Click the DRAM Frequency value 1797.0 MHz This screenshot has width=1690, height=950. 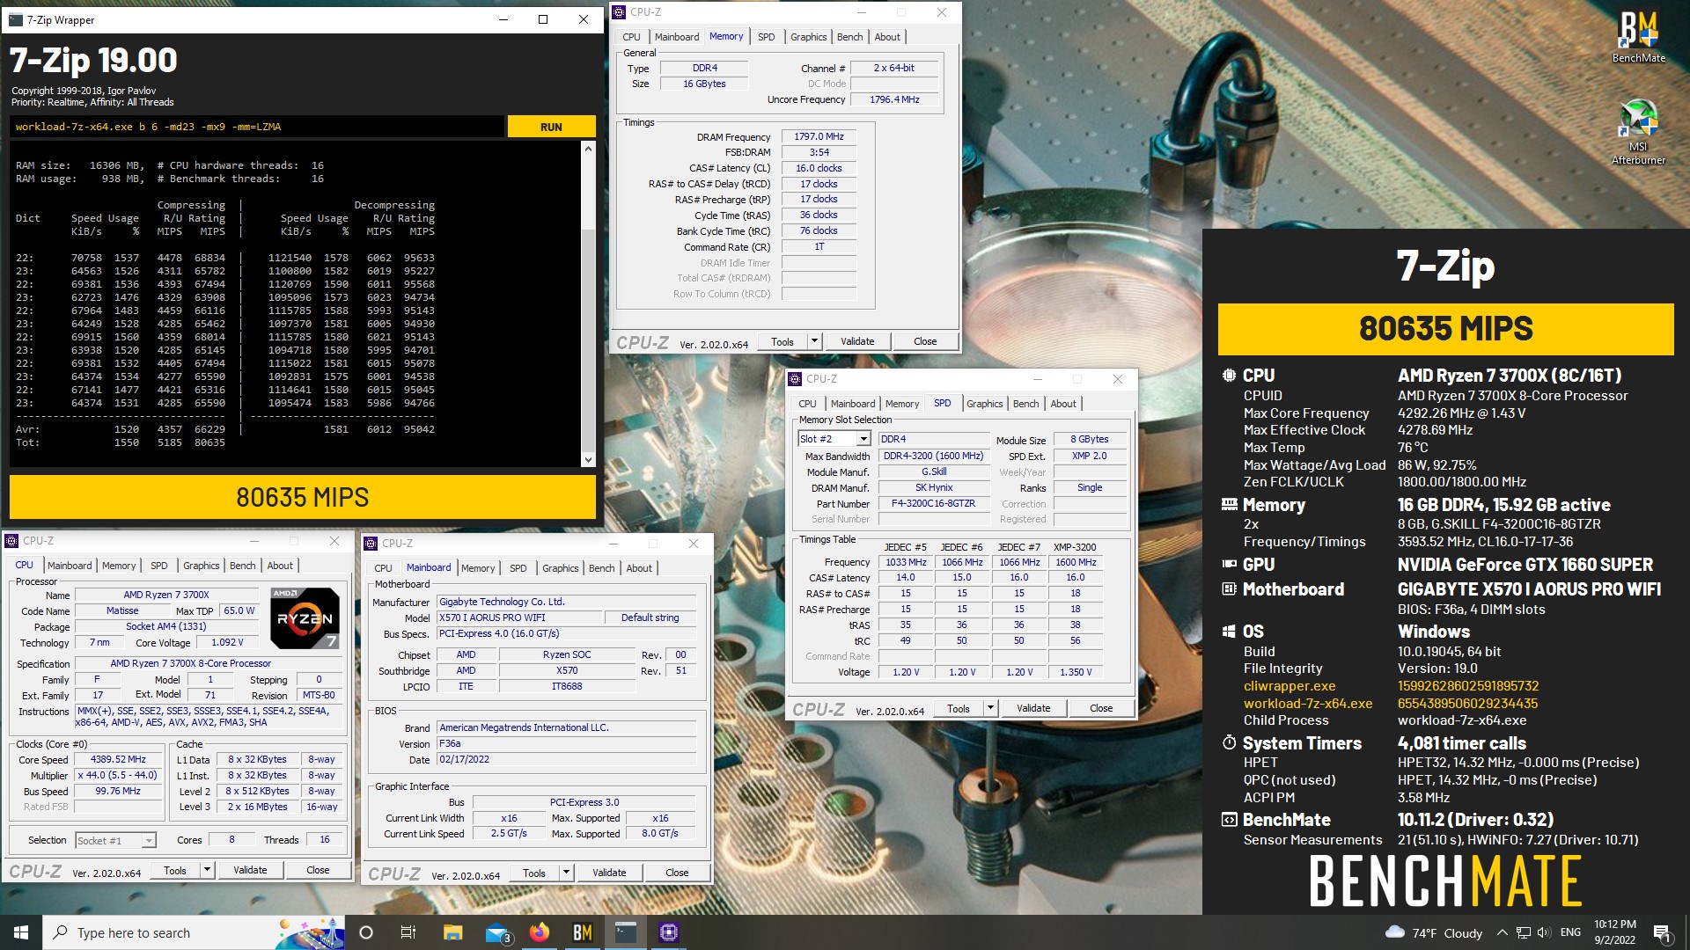(819, 136)
